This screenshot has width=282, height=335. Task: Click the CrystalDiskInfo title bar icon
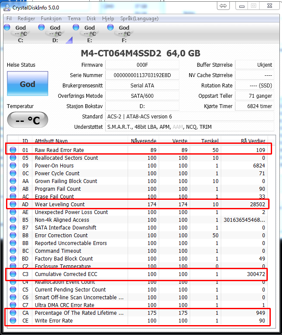(7, 8)
